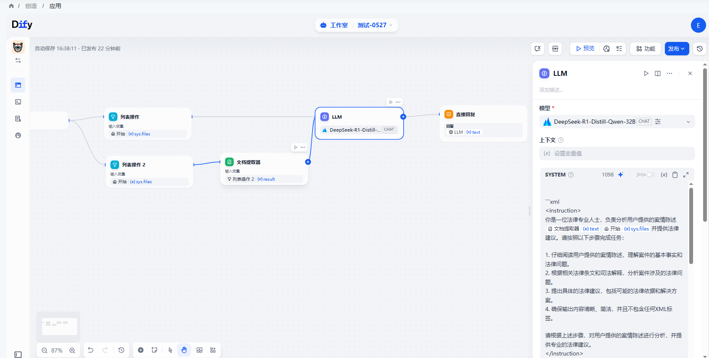Insert variable in SYSTEM prompt

coord(664,175)
